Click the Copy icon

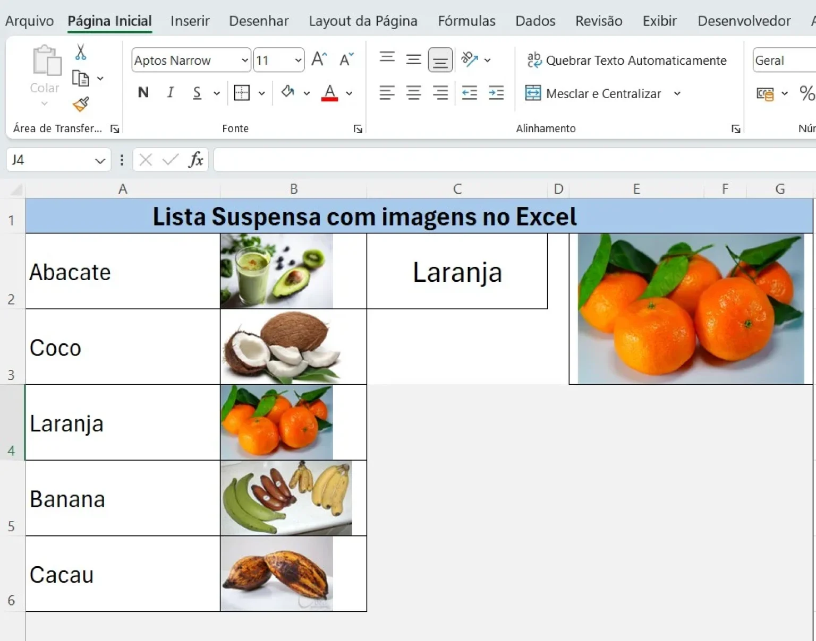pos(81,79)
